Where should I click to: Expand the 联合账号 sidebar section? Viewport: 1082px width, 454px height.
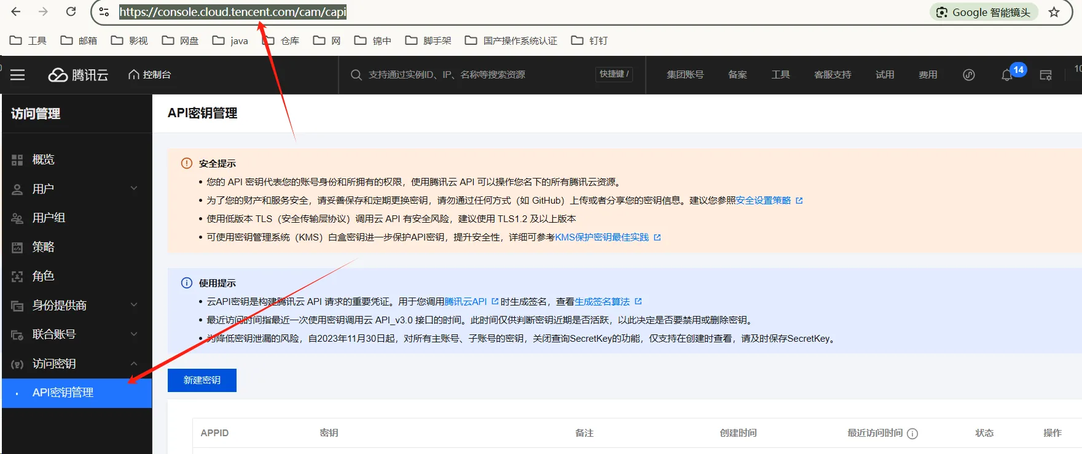click(x=77, y=334)
